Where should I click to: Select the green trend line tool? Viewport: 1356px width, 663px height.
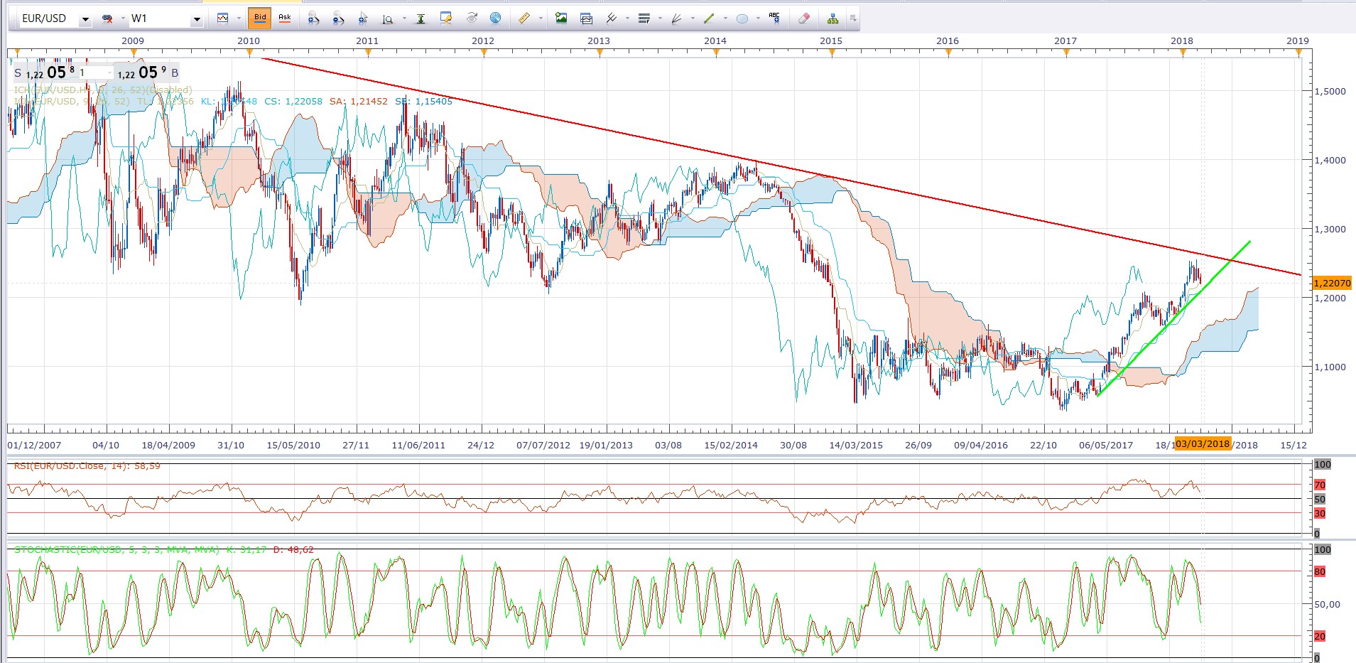709,18
